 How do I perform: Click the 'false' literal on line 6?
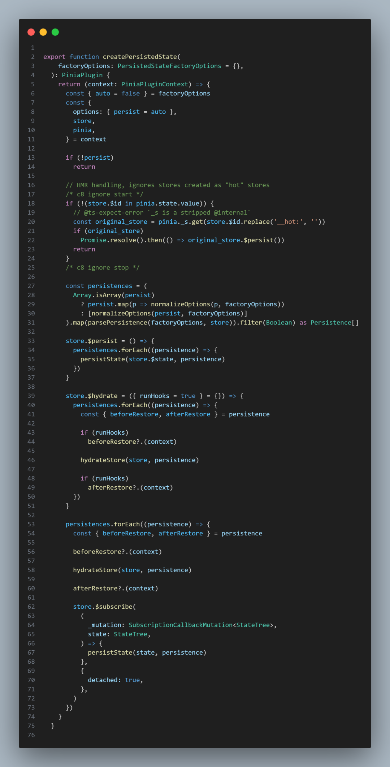point(131,94)
